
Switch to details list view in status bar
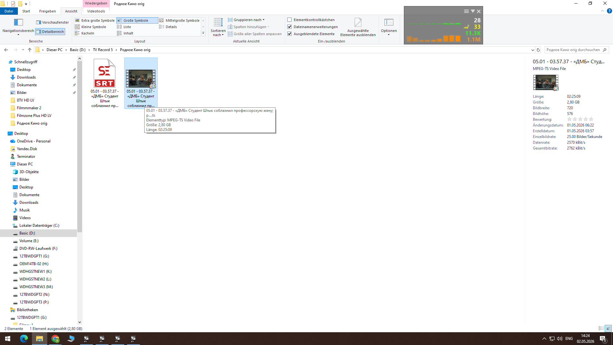coord(601,328)
